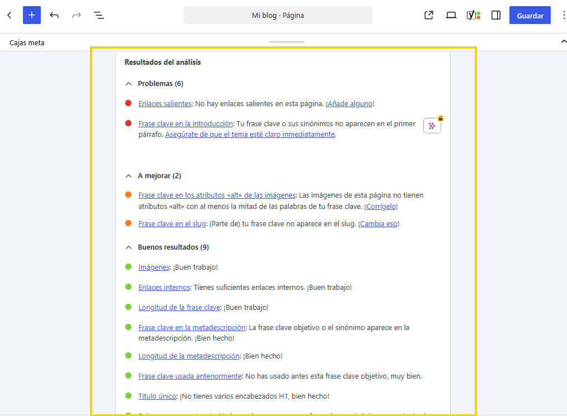Click the Resultados del análisis heading
Image resolution: width=567 pixels, height=416 pixels.
[x=163, y=63]
